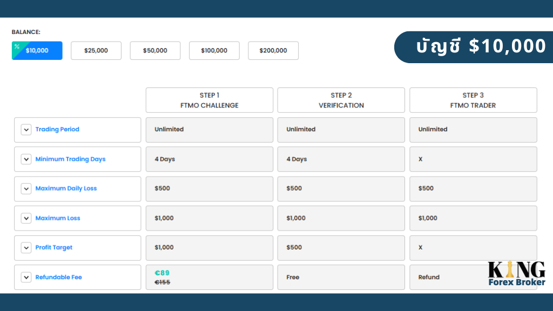The width and height of the screenshot is (553, 311).
Task: Click the Step 2 Profit Target $500 cell
Action: (x=341, y=247)
